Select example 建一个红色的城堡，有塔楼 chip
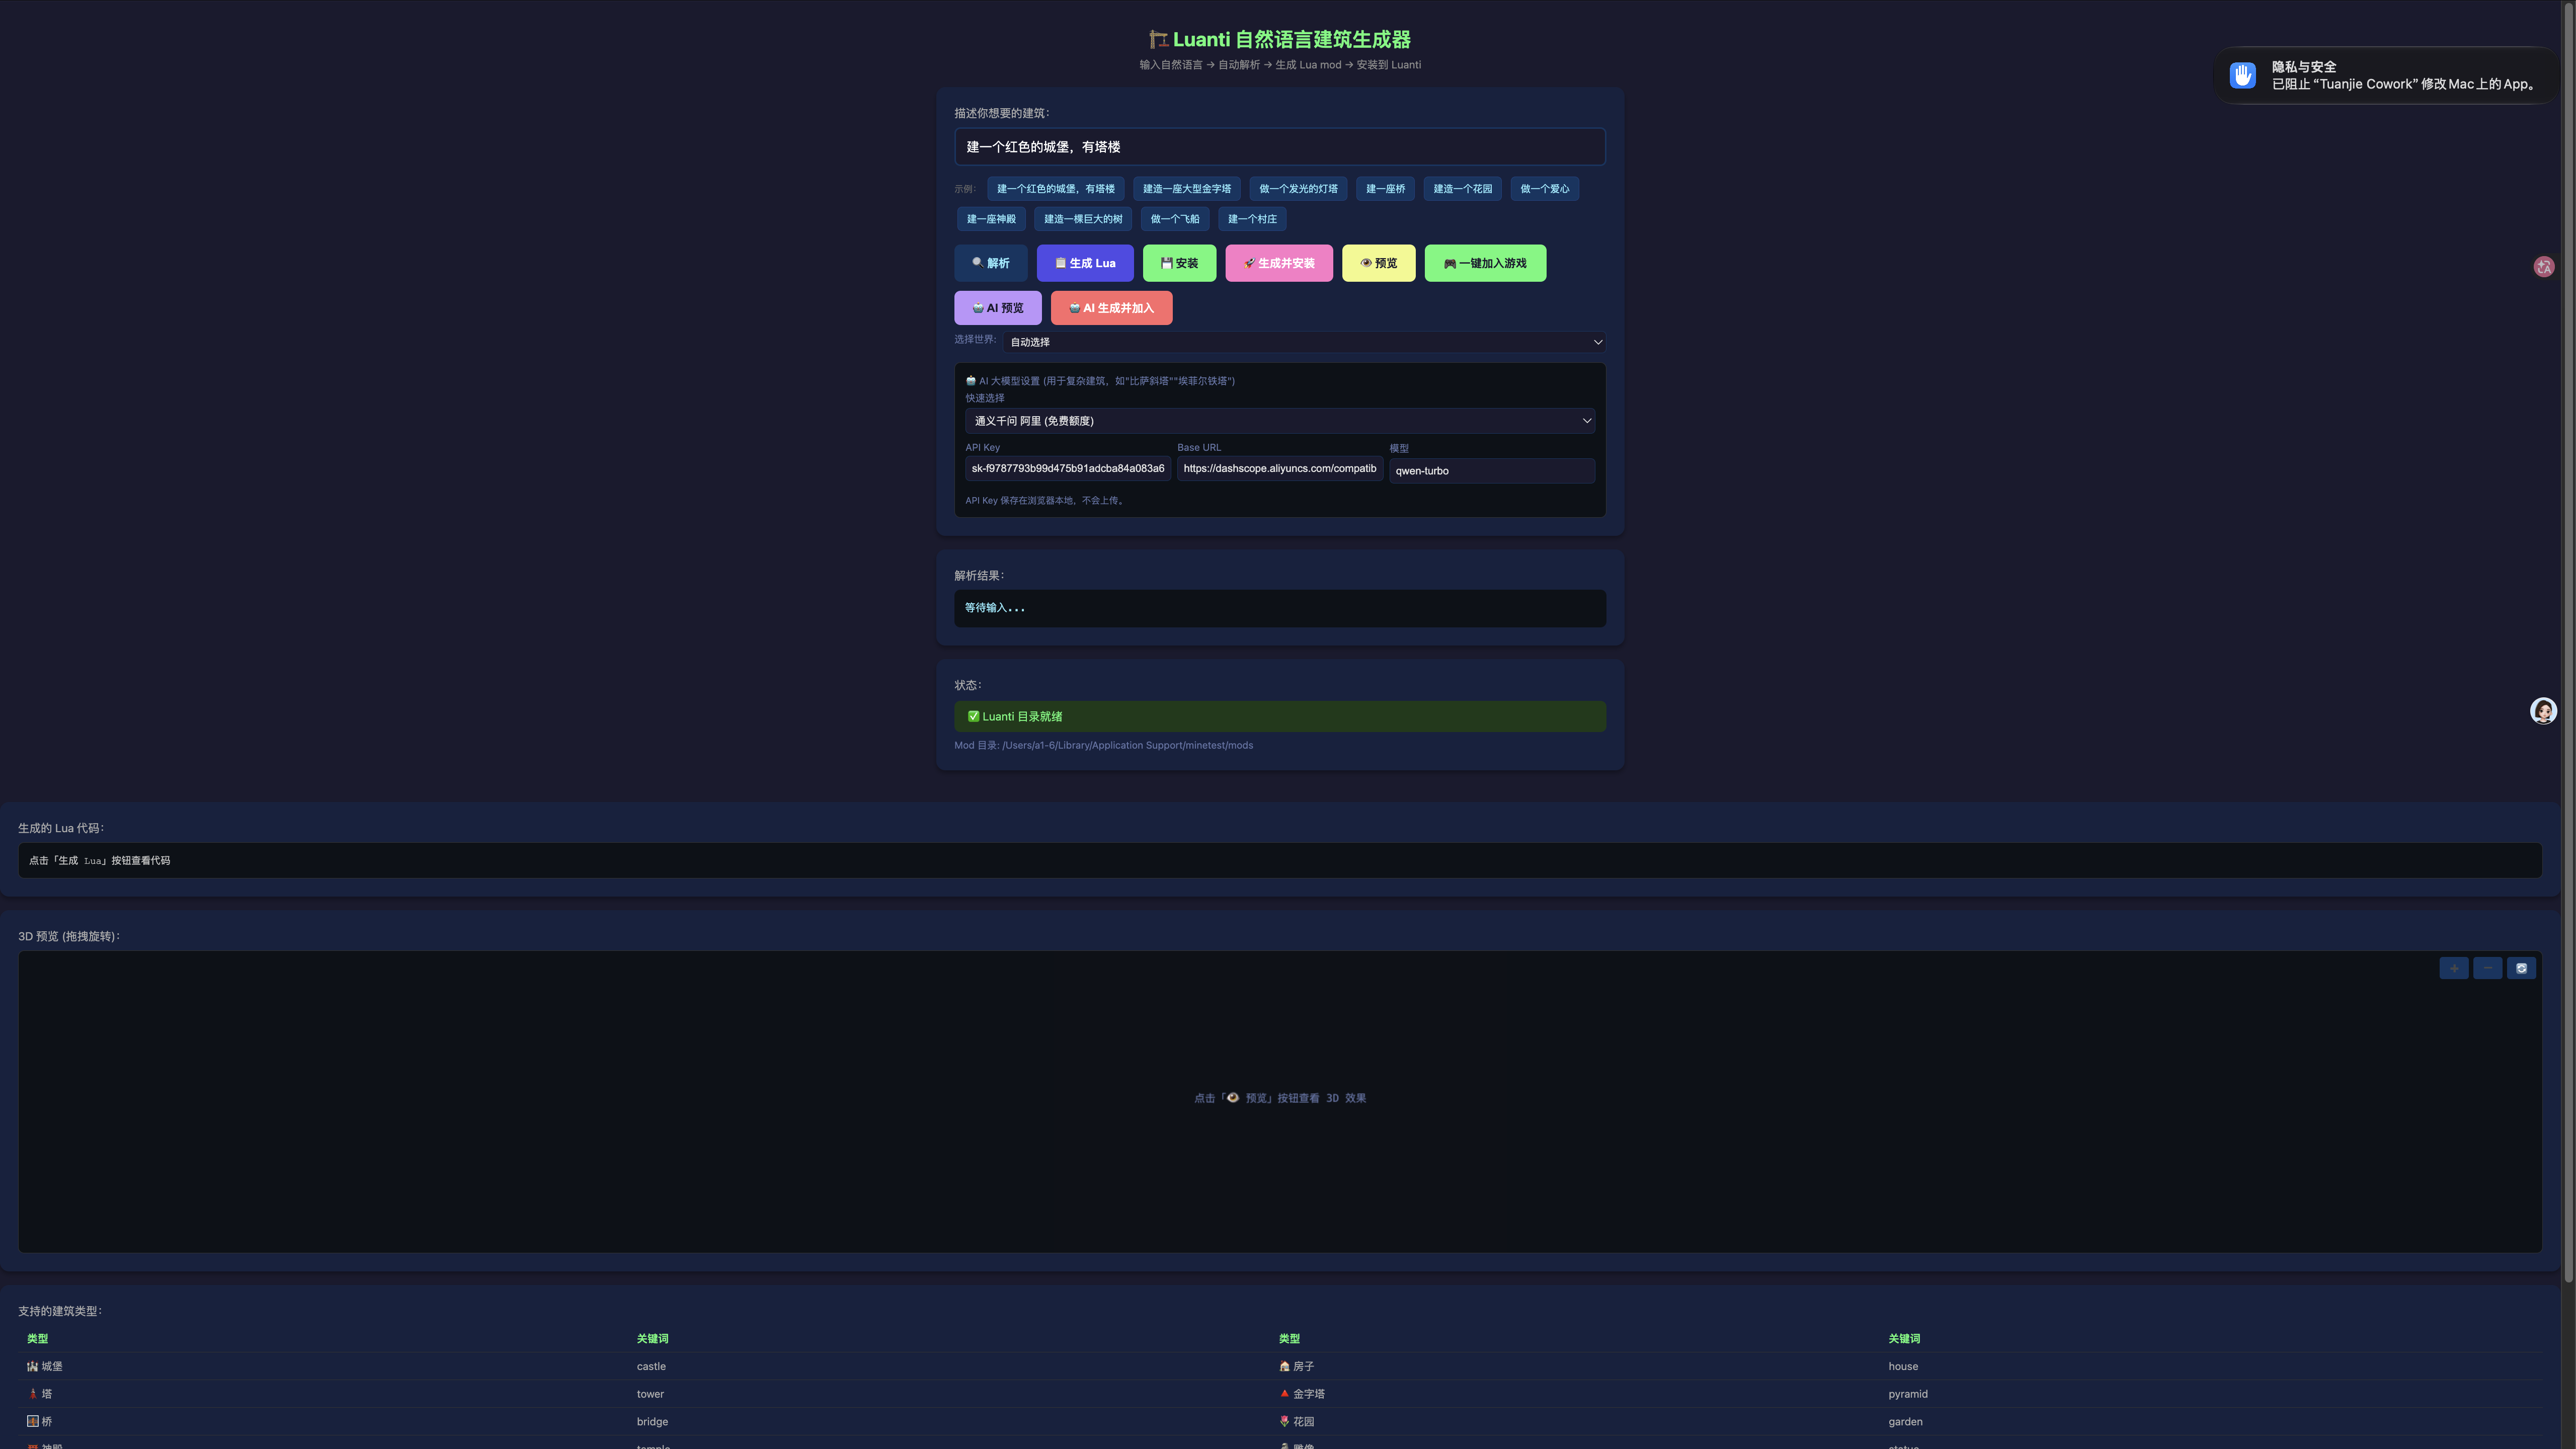This screenshot has width=2576, height=1449. [x=1056, y=189]
